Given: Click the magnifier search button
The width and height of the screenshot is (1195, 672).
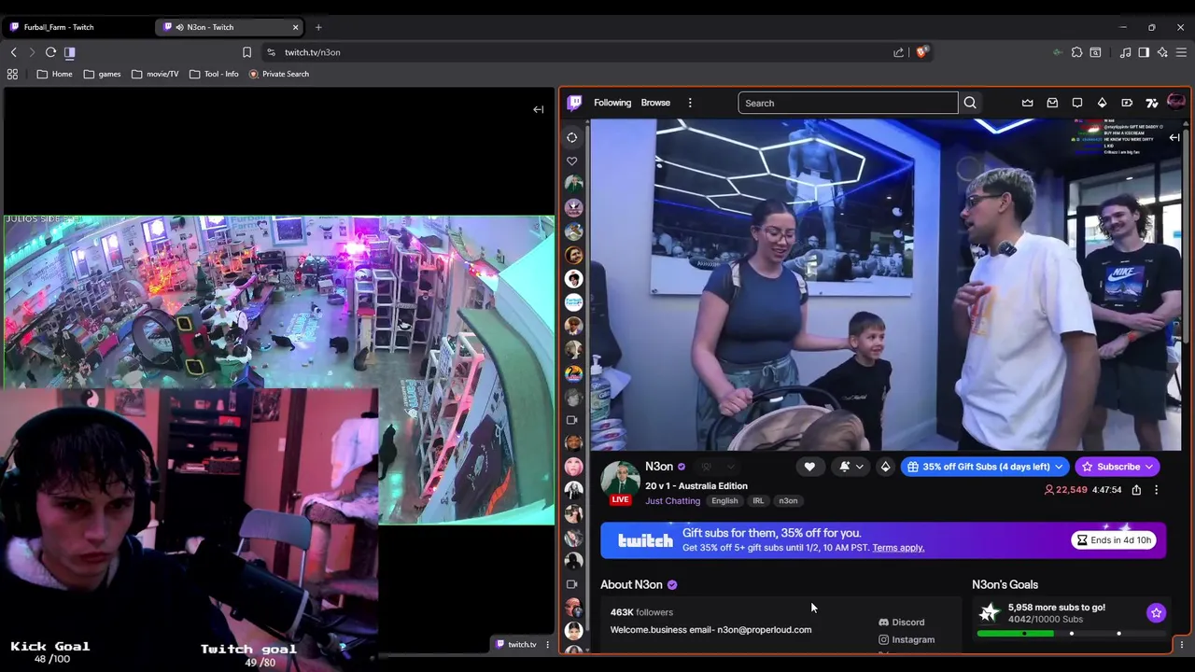Looking at the screenshot, I should 970,103.
